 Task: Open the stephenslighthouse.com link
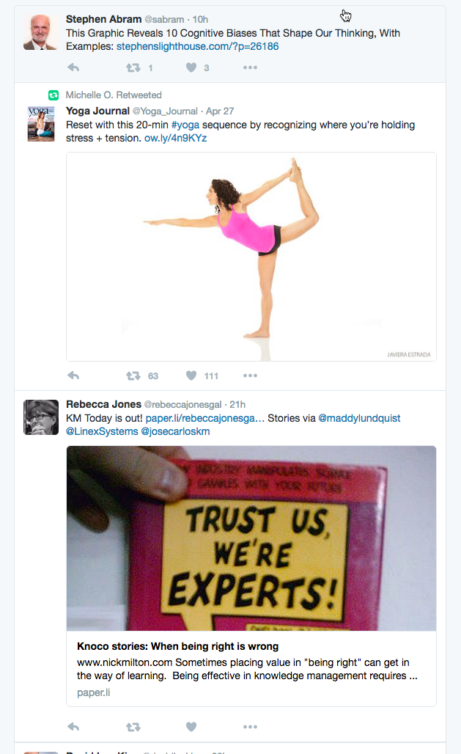pyautogui.click(x=198, y=47)
